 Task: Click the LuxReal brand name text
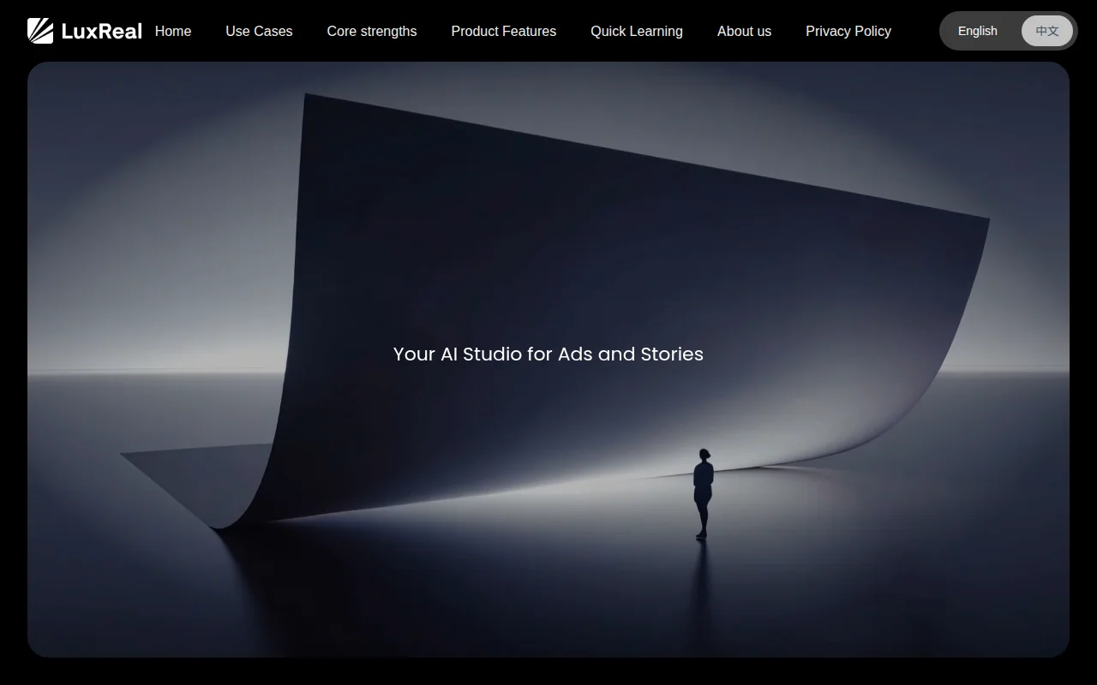[x=102, y=32]
